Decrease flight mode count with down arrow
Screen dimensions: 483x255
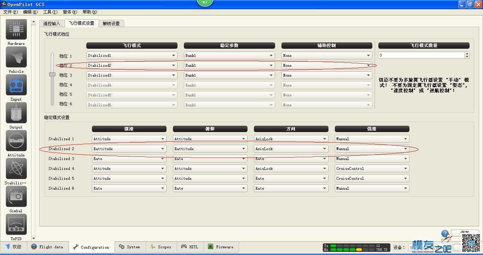pos(467,57)
